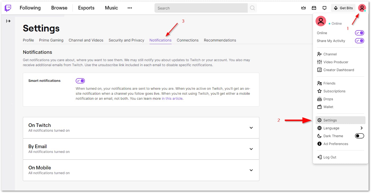
Task: Open the 'in this article' link
Action: click(x=172, y=99)
